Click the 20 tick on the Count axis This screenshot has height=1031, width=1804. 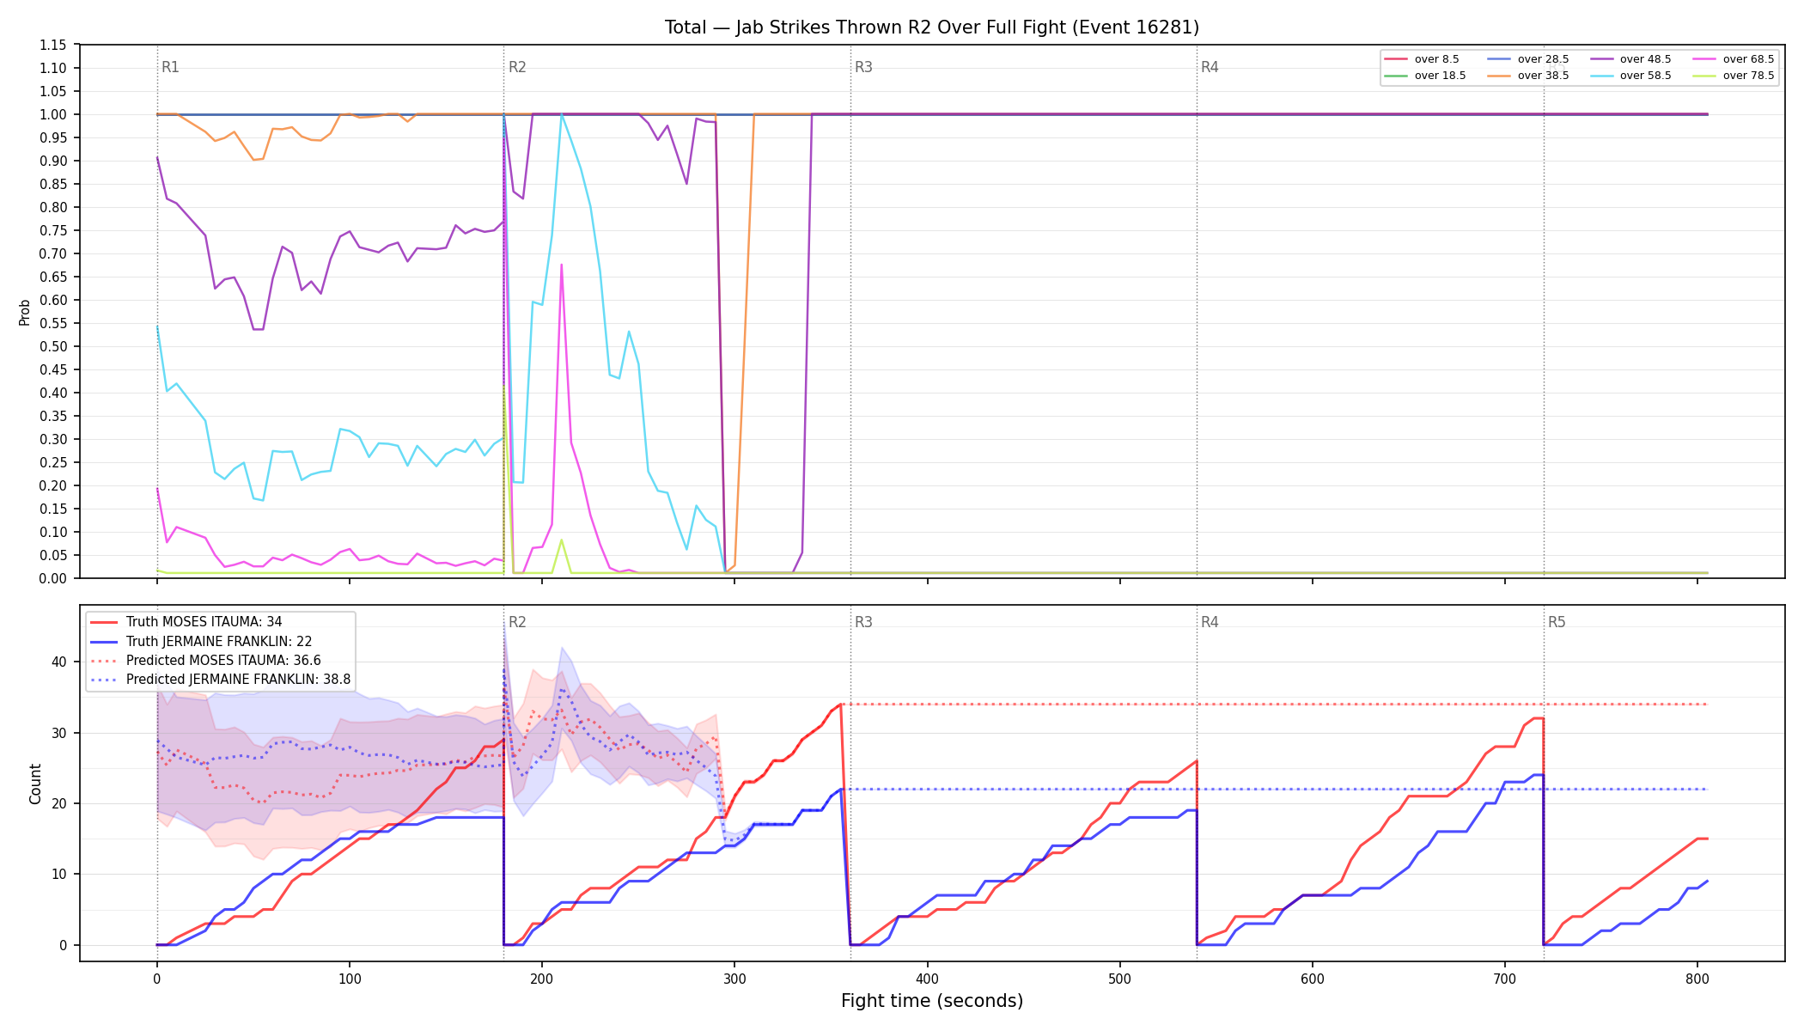click(x=59, y=803)
